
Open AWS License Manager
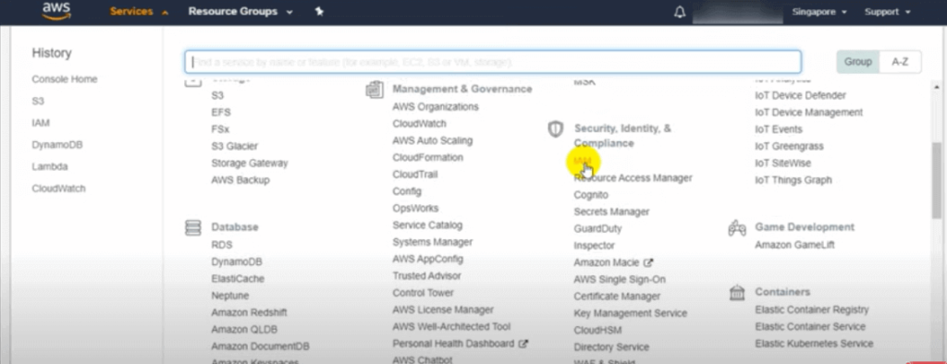(x=443, y=309)
